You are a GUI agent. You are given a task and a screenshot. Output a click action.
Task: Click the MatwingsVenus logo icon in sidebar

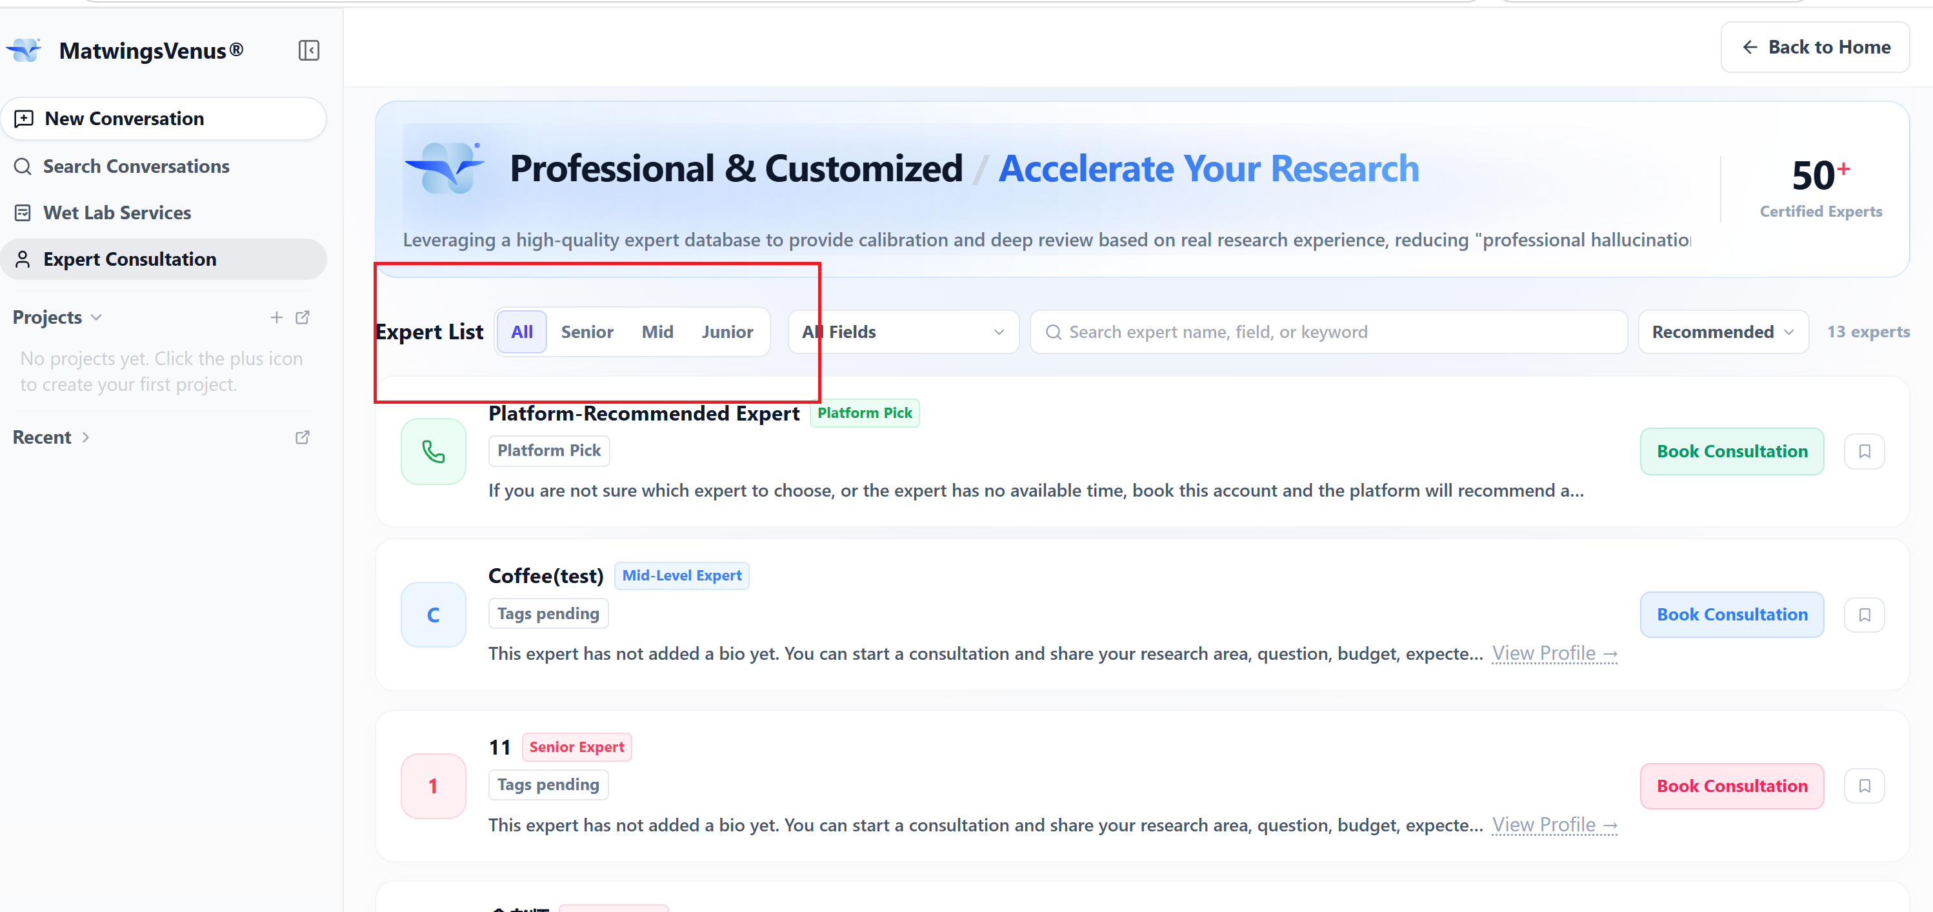click(25, 50)
